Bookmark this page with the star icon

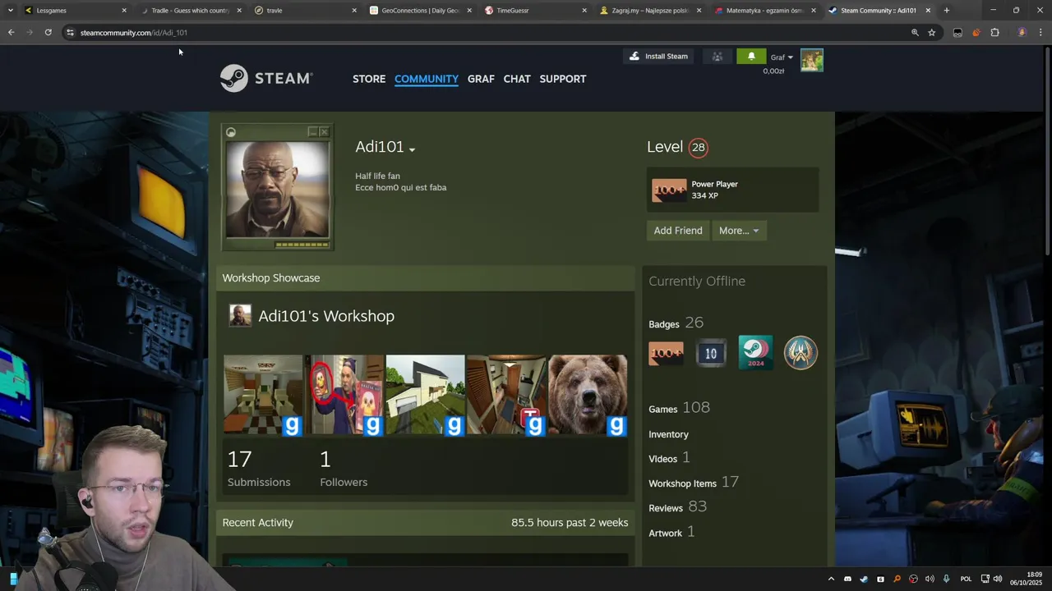coord(931,32)
